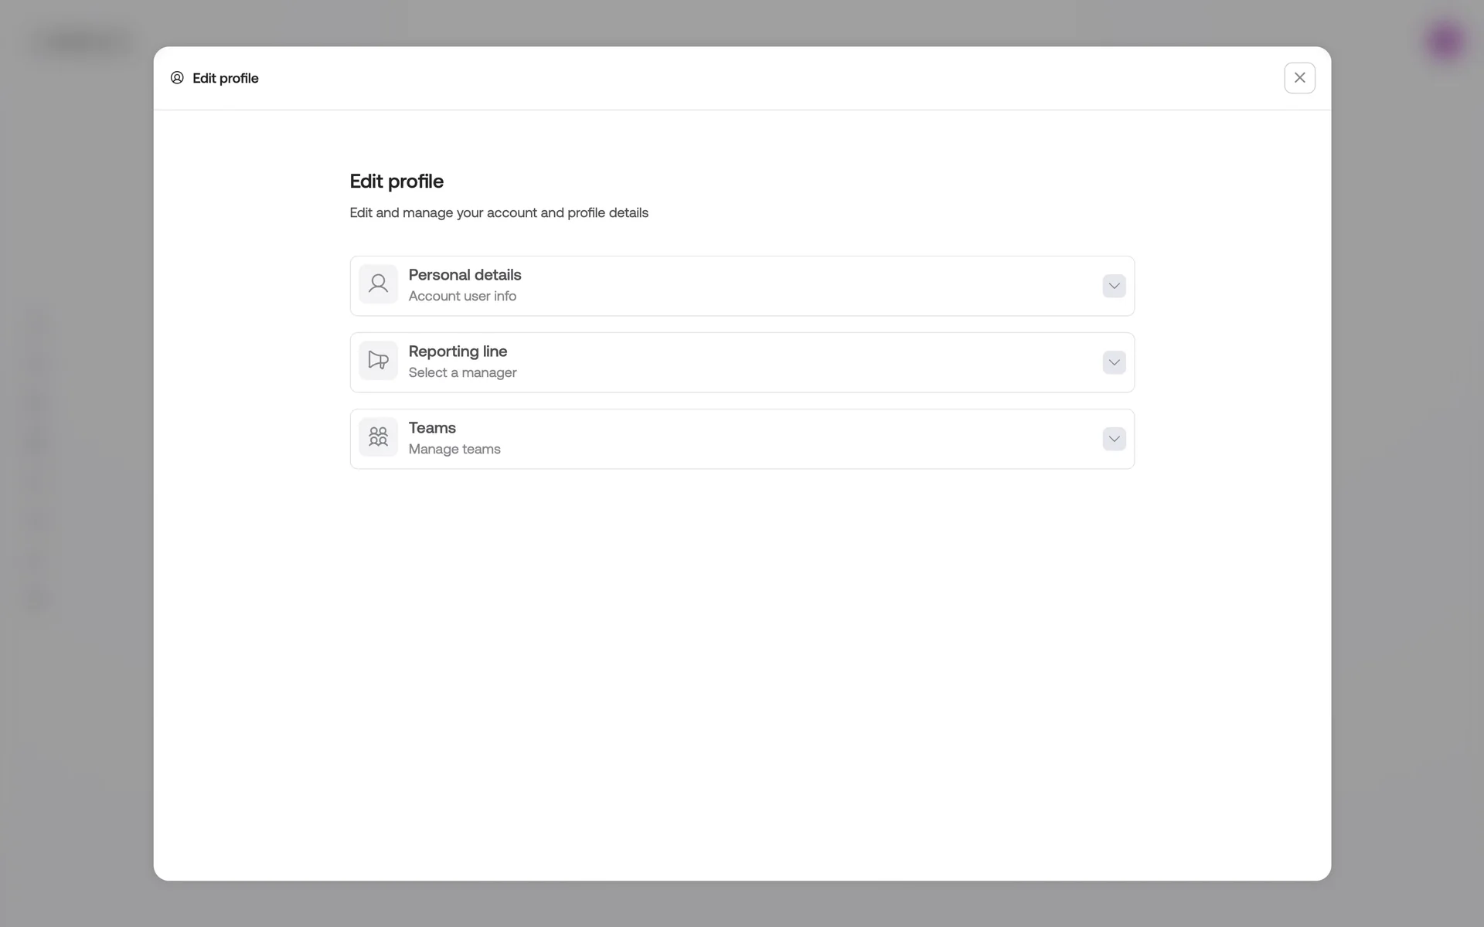Close the Edit profile dialog with X
Viewport: 1484px width, 927px height.
(1299, 78)
